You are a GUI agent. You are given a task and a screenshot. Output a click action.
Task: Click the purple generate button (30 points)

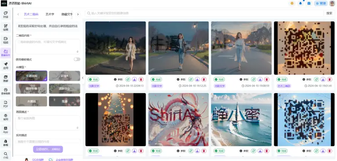point(48,149)
